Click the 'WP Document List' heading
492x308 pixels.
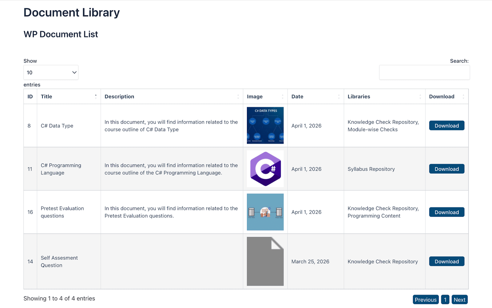[61, 34]
